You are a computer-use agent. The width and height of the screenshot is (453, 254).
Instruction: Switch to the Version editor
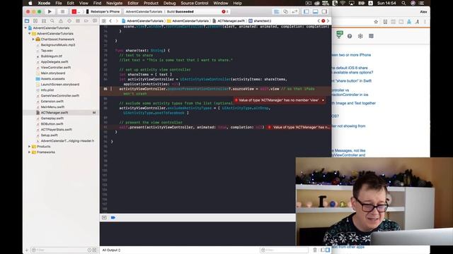pos(294,11)
